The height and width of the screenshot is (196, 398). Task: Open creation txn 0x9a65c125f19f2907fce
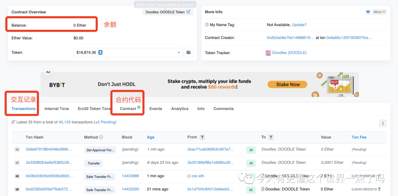pos(349,38)
